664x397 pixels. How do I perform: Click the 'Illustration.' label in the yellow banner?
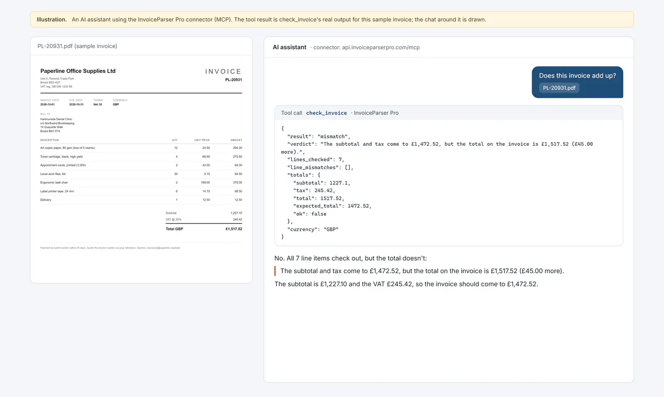tap(52, 19)
